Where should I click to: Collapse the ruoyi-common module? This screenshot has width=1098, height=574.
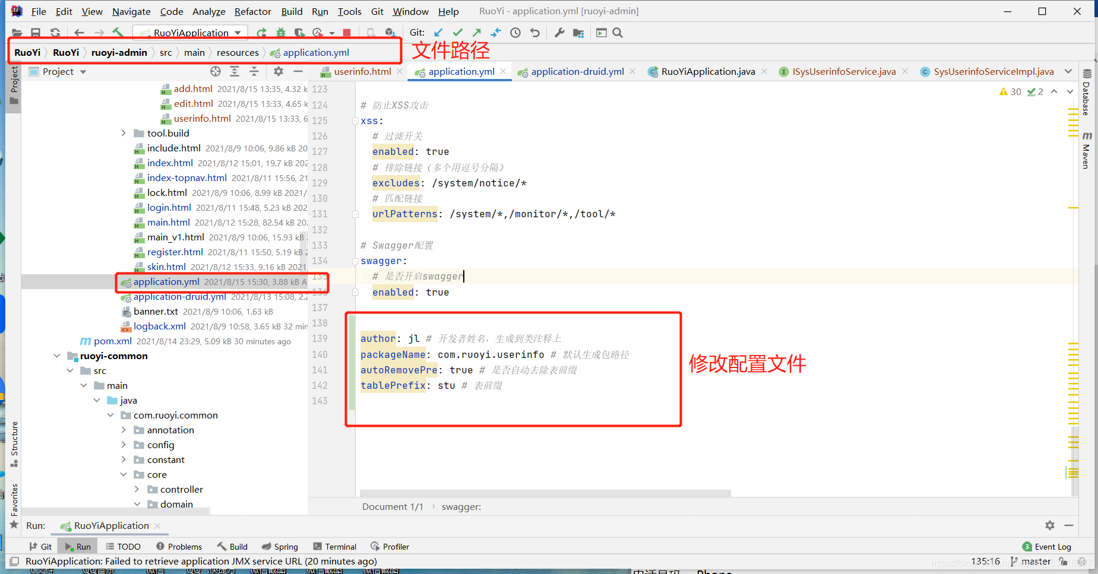pos(57,356)
